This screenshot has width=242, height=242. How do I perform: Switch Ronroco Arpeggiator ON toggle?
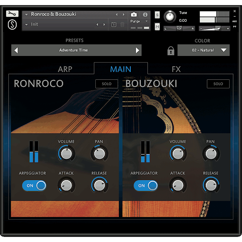point(34,186)
